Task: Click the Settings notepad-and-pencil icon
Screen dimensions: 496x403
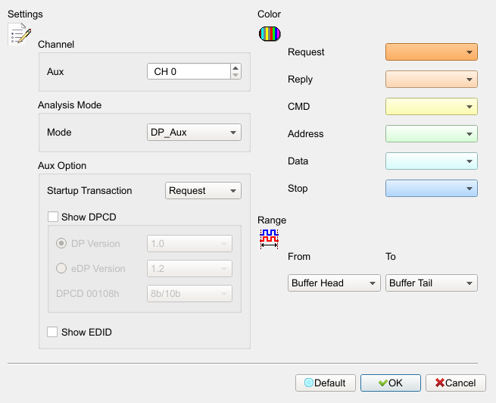Action: [19, 34]
